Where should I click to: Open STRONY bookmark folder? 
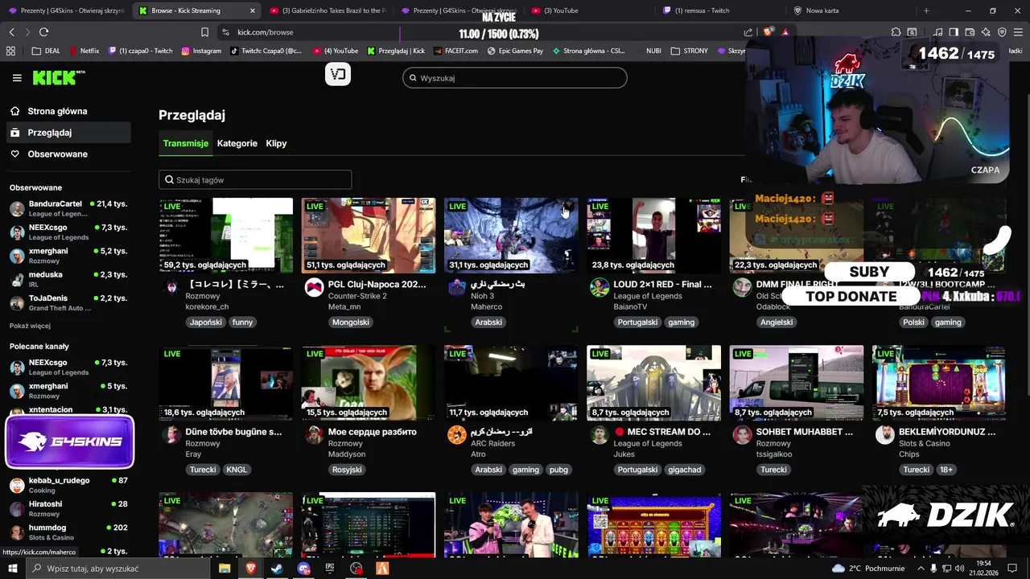(690, 51)
